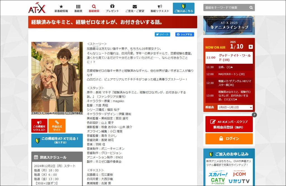Click the アニメーション制作：ENGI line
The width and height of the screenshot is (286, 186).
click(105, 157)
